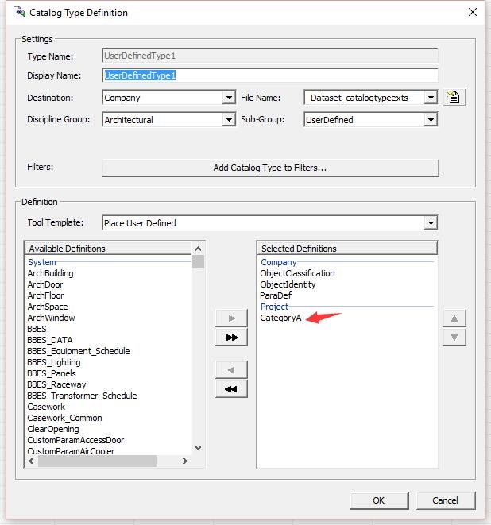The height and width of the screenshot is (525, 491).
Task: Remove all definitions with the double left arrow
Action: coord(231,388)
